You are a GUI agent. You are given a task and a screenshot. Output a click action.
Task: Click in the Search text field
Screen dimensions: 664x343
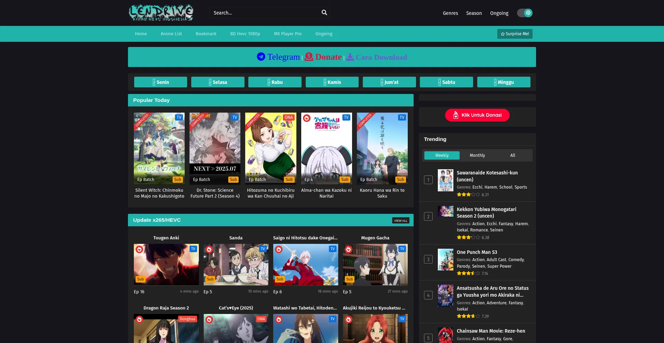pyautogui.click(x=265, y=13)
